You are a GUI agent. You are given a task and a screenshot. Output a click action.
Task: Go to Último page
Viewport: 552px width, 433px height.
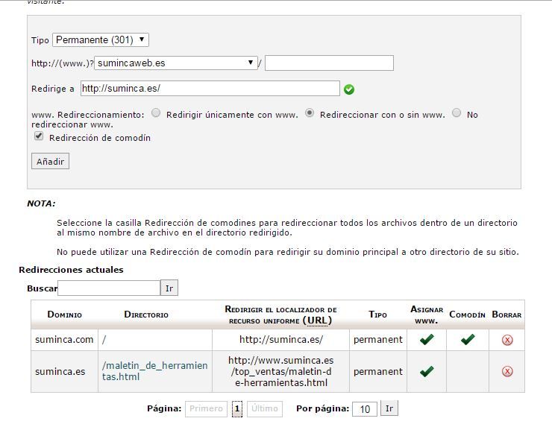(264, 408)
